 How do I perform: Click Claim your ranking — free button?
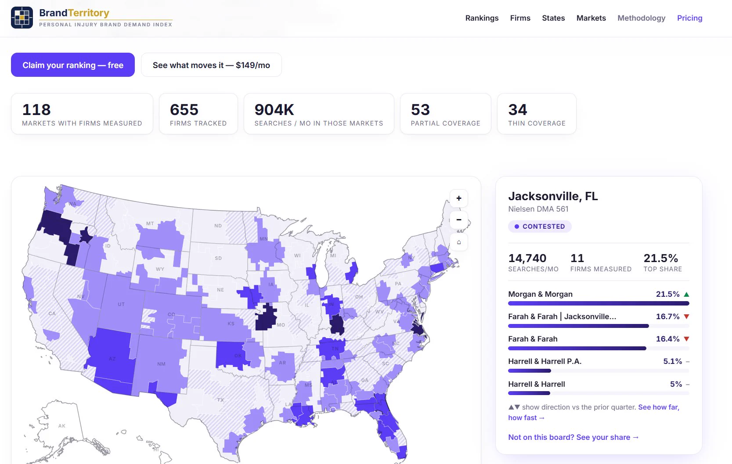[x=73, y=65]
